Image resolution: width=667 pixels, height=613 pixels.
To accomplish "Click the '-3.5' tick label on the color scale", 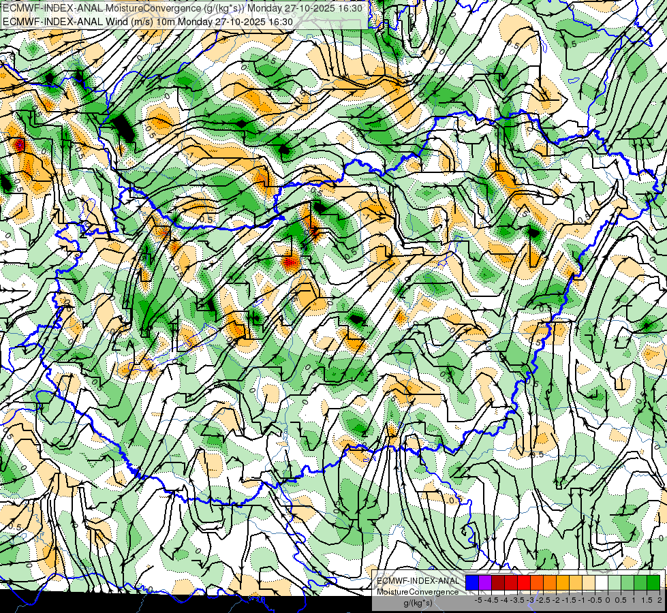I will 518,600.
